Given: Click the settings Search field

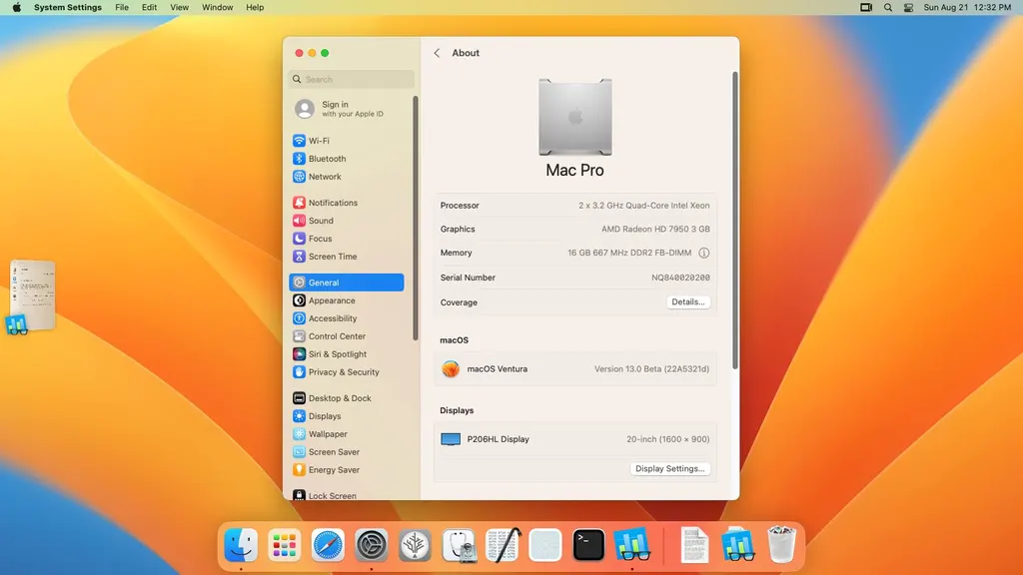Looking at the screenshot, I should click(352, 80).
